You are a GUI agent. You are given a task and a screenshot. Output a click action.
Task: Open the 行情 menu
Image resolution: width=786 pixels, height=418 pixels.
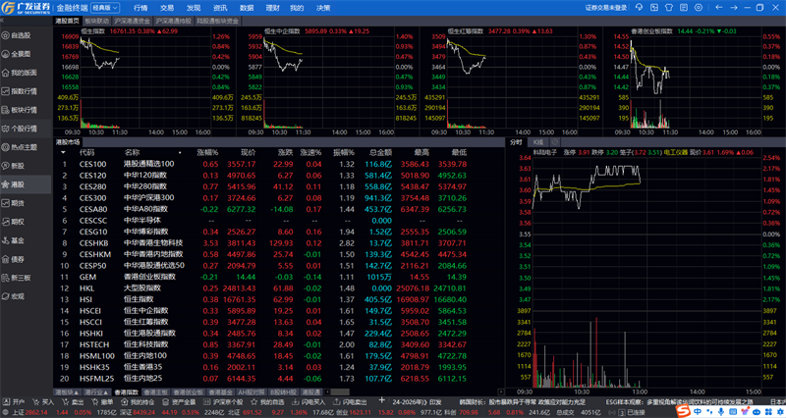pyautogui.click(x=140, y=8)
